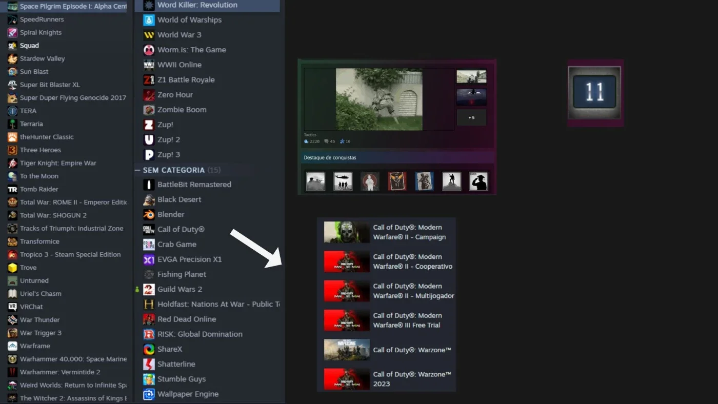Click the WWII Online icon

click(x=149, y=65)
